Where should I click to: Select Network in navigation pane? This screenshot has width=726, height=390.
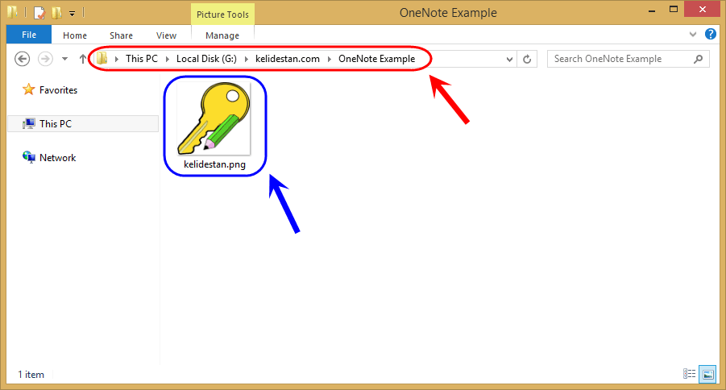tap(58, 157)
